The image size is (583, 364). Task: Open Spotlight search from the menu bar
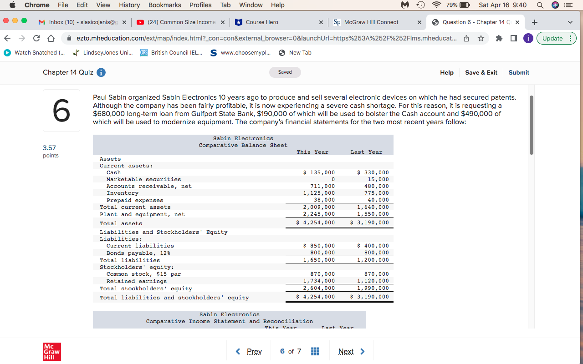point(540,5)
